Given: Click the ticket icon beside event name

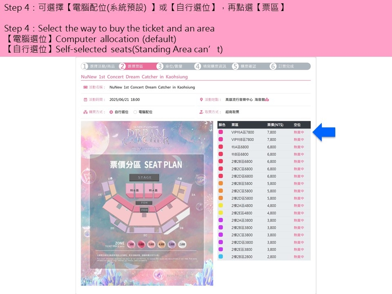Looking at the screenshot, I should [x=85, y=87].
